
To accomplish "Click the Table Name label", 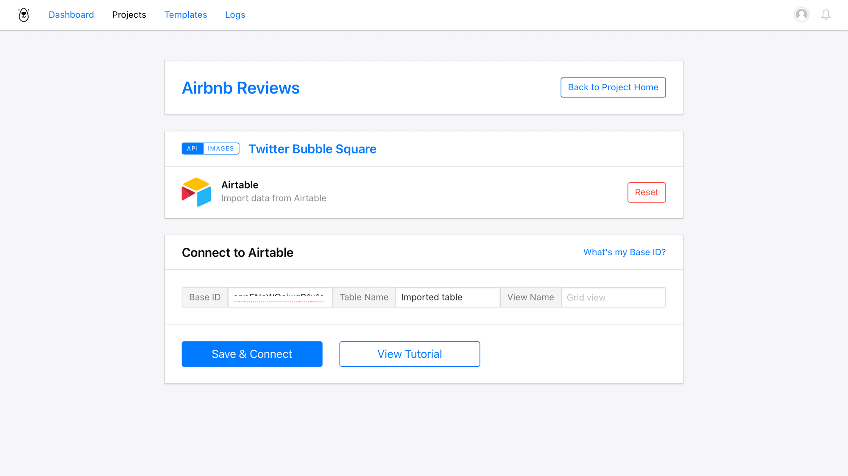I will click(364, 297).
